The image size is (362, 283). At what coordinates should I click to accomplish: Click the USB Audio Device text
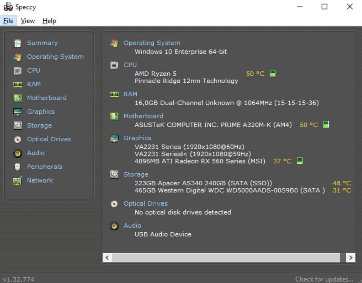[163, 234]
